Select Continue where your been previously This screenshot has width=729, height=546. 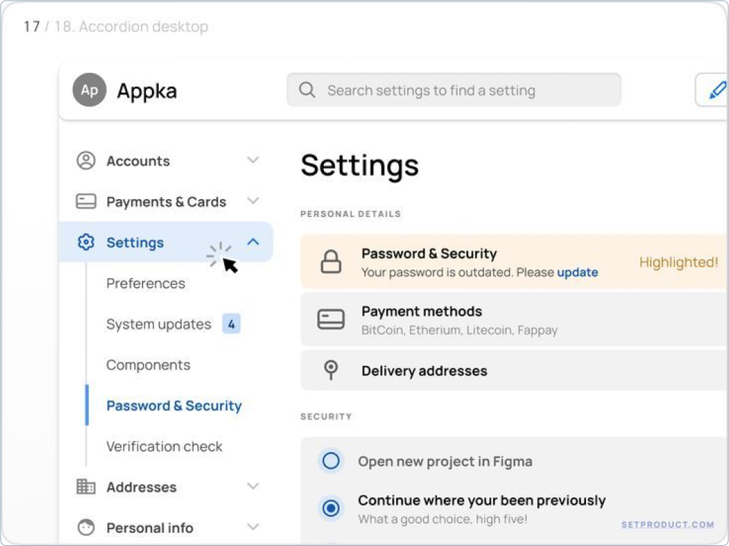click(x=331, y=508)
